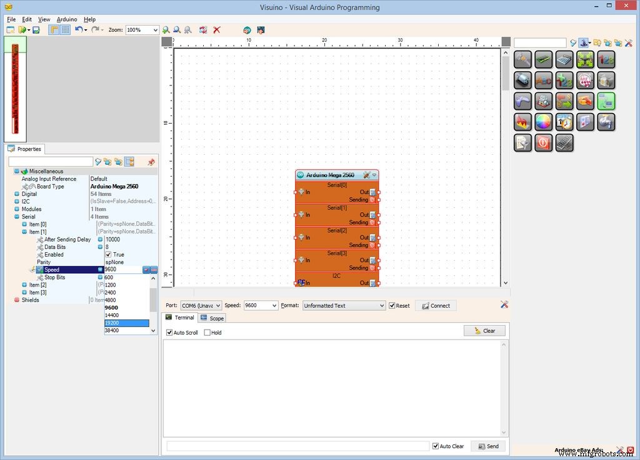
Task: Click the undo arrow icon
Action: [78, 30]
